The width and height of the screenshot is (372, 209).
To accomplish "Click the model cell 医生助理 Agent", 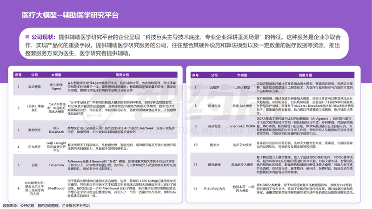I will click(x=56, y=87).
